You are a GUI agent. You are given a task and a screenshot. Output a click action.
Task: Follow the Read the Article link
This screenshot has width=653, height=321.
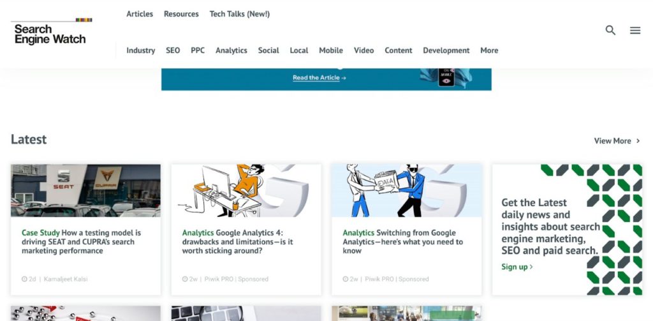click(319, 78)
